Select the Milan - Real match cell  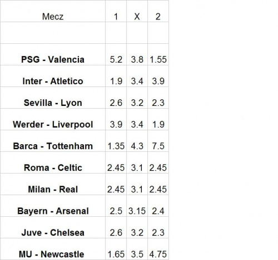(53, 184)
